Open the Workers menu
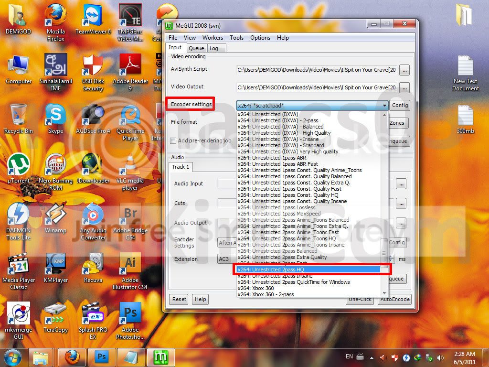Viewport: 489px width, 367px height. click(213, 38)
